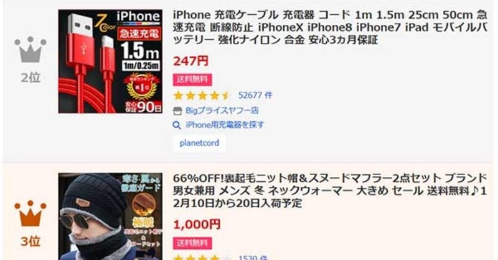Click the magnifier icon beside iPhone用充電器を探す
This screenshot has width=498, height=260.
click(177, 125)
